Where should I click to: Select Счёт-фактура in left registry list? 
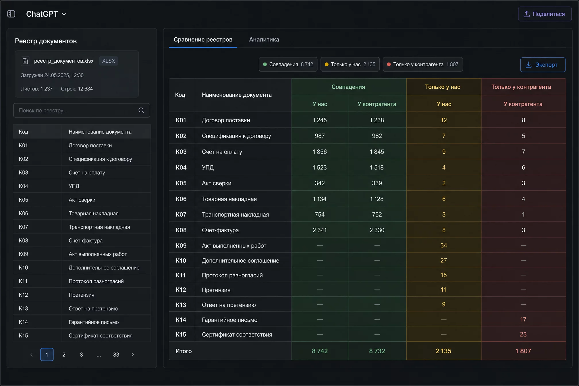(x=82, y=240)
